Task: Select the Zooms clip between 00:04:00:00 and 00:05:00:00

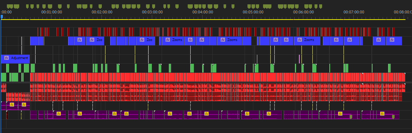Action: pos(229,41)
